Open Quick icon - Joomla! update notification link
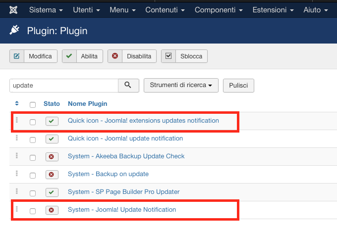This screenshot has width=337, height=233. tap(125, 139)
